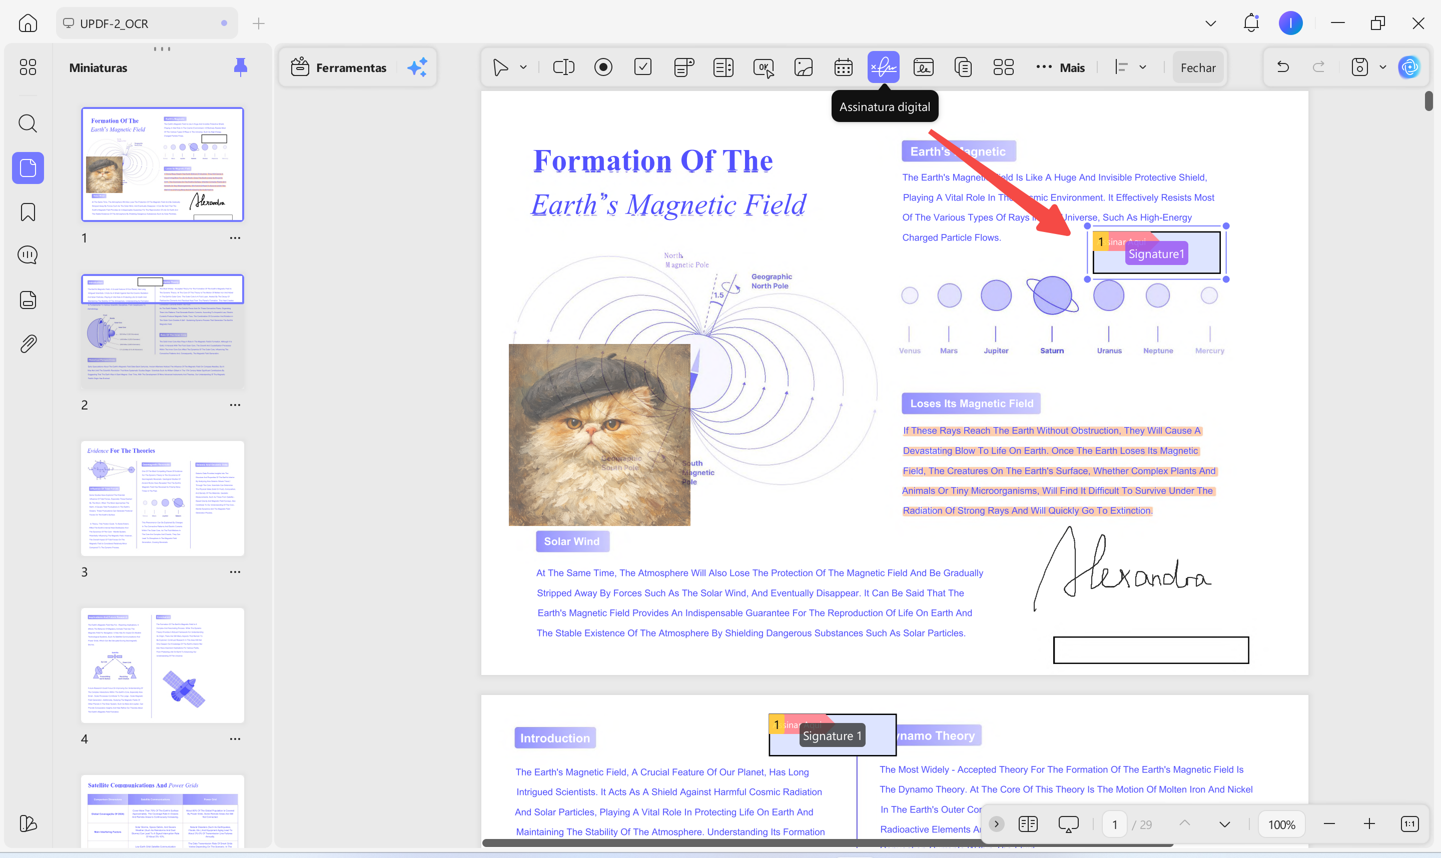Select the dropdown list field tool
The image size is (1441, 858).
(684, 67)
